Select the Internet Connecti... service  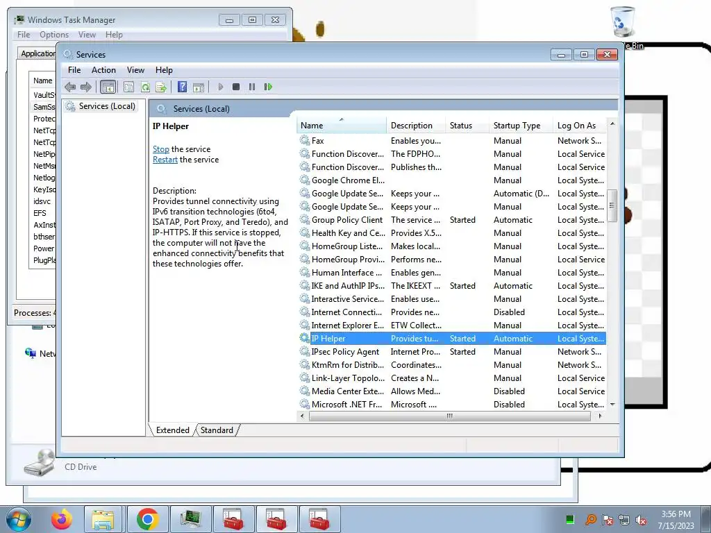pyautogui.click(x=452, y=312)
